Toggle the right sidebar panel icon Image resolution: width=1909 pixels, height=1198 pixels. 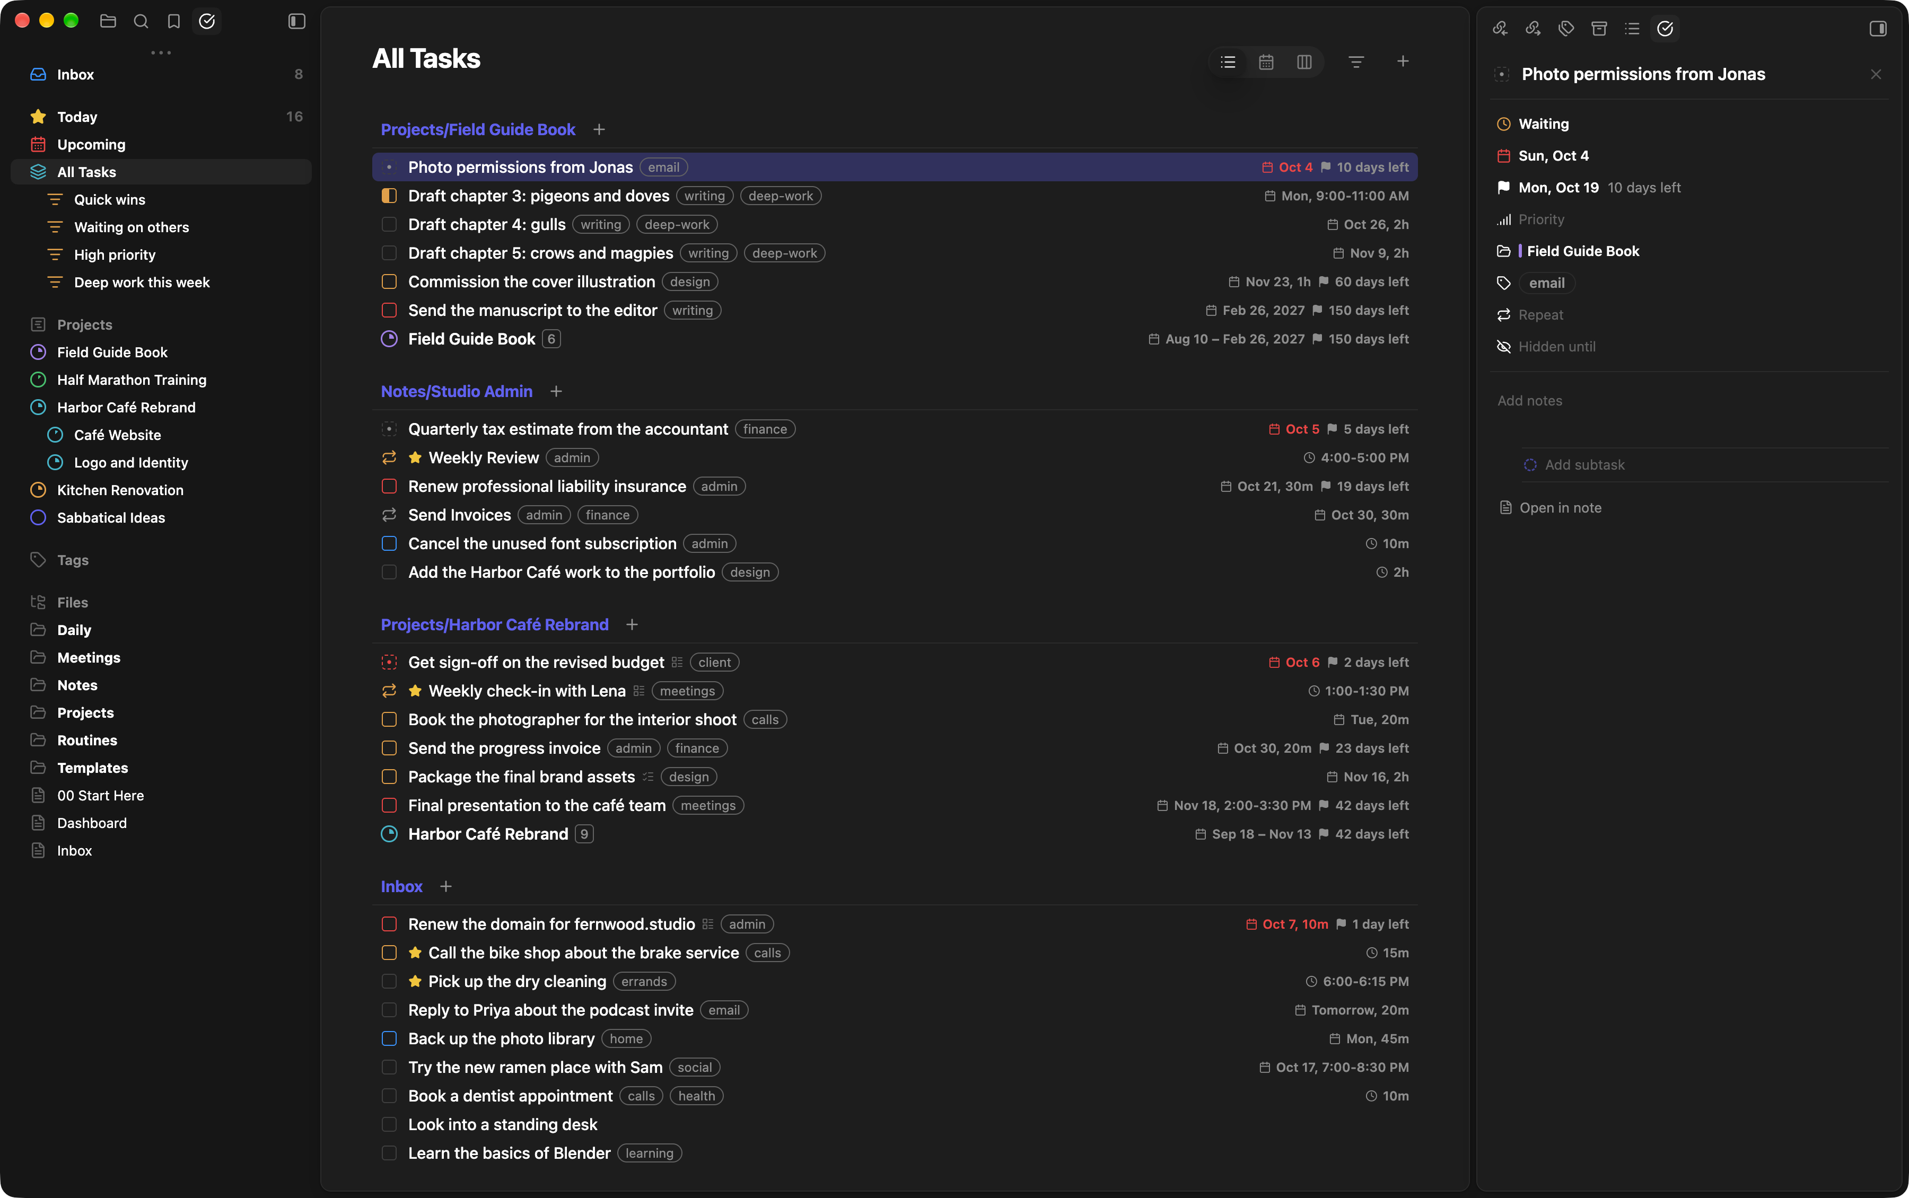tap(1877, 29)
